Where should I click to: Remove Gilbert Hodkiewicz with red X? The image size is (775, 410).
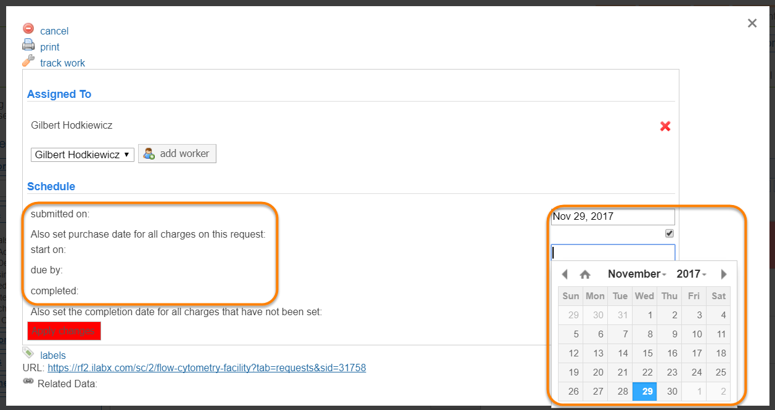coord(665,126)
